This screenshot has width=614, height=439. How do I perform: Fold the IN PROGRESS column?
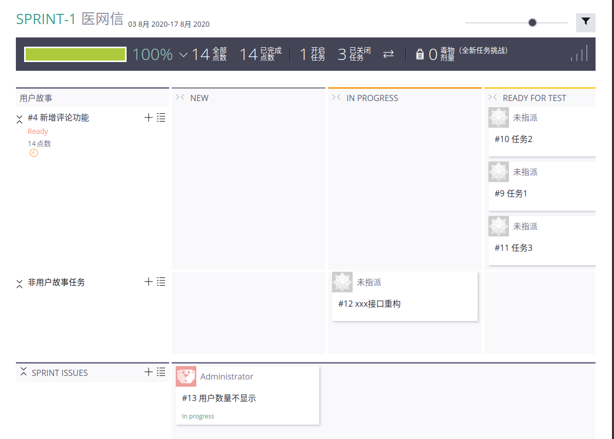click(x=336, y=97)
